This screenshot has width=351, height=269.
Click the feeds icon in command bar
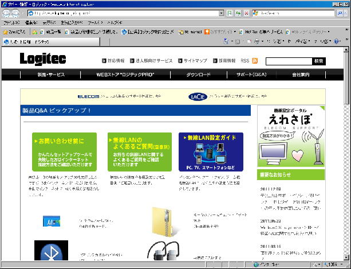click(238, 41)
